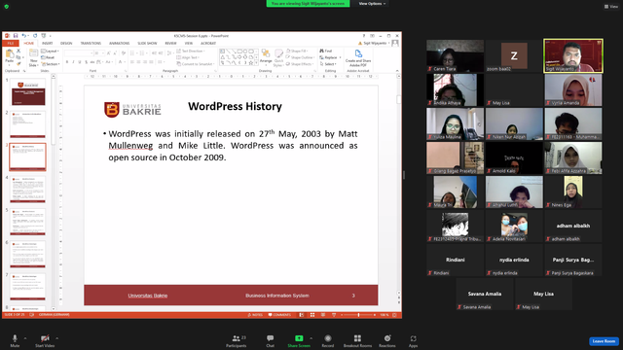Open the Participants panel
Viewport: 623px width, 350px height.
(x=237, y=340)
